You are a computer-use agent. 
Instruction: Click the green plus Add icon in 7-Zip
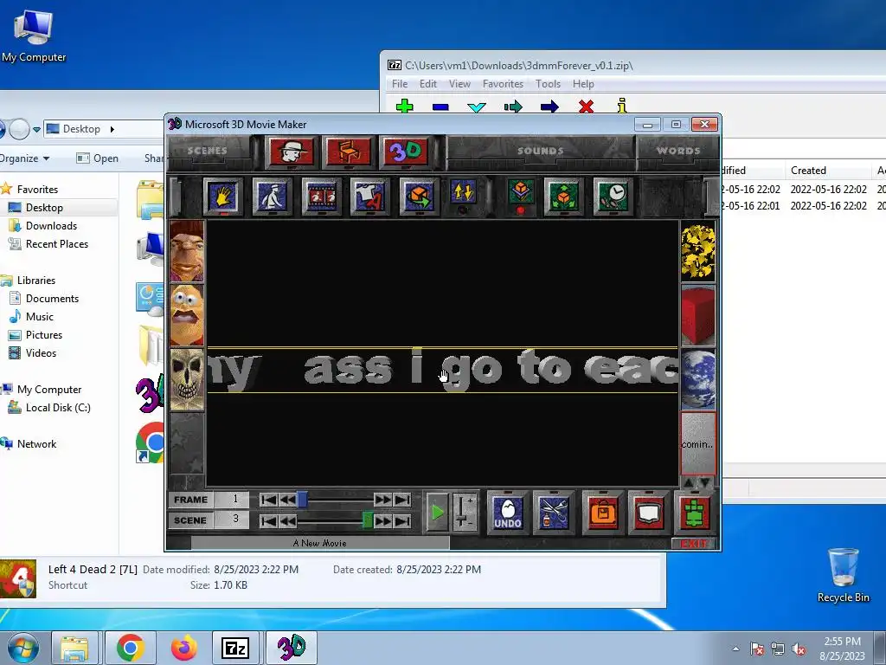click(x=405, y=106)
